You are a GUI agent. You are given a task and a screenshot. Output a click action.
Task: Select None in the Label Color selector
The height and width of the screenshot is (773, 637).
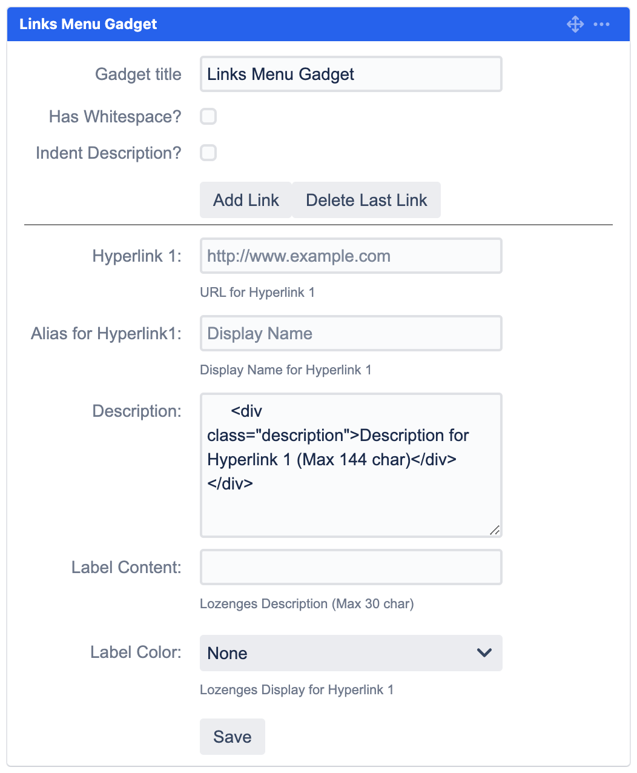pyautogui.click(x=351, y=653)
